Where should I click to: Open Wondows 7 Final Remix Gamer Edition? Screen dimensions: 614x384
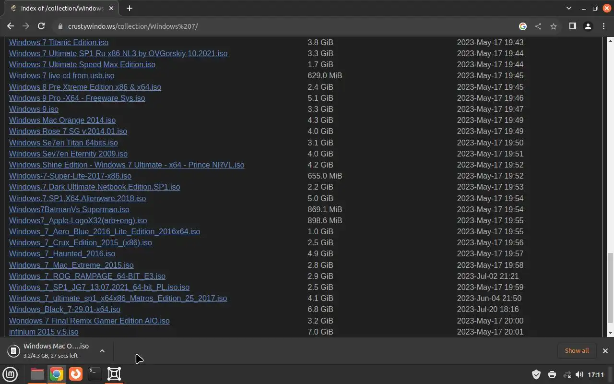(x=89, y=321)
